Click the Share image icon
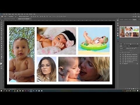140x105 pixels. click(139, 17)
